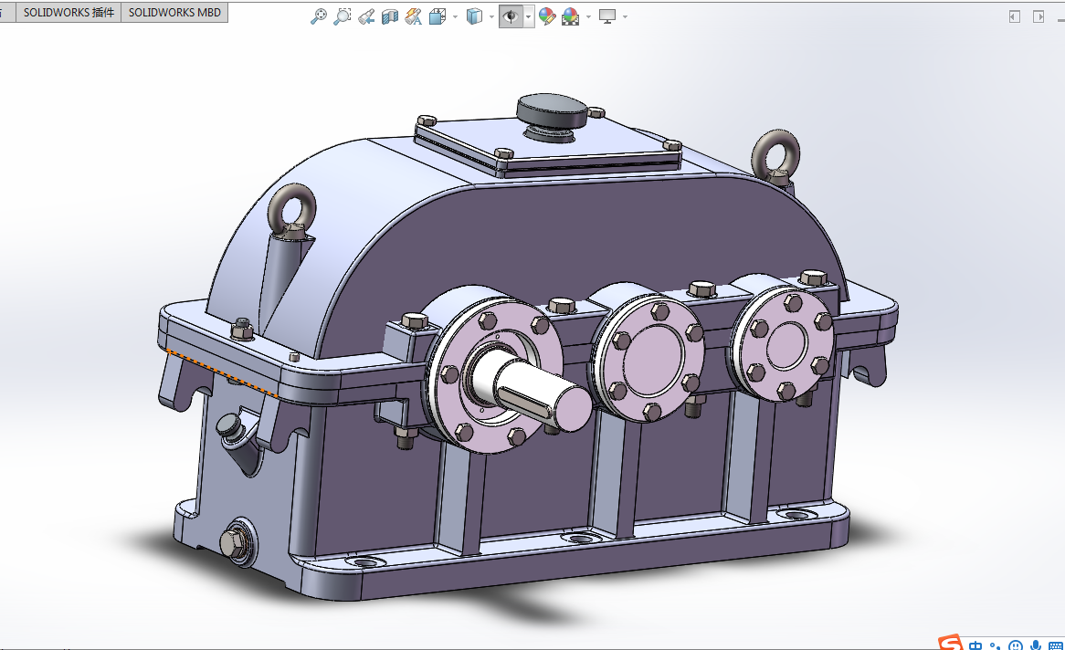This screenshot has height=650, width=1065.
Task: Click Sogou microphone voice input icon
Action: click(x=1036, y=645)
